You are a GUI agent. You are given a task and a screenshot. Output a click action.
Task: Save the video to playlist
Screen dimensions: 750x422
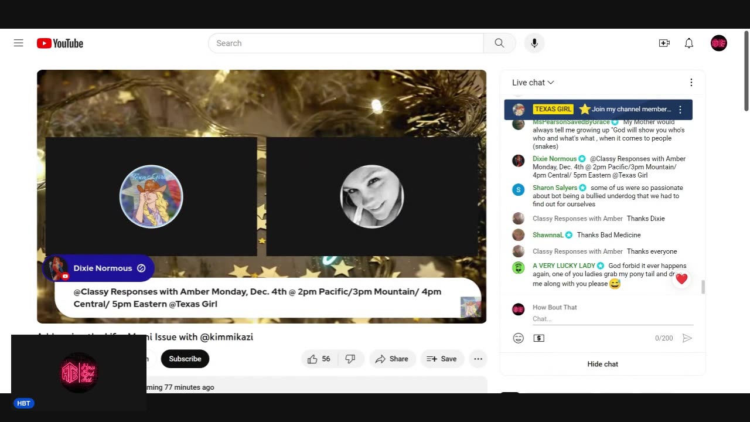pyautogui.click(x=442, y=359)
